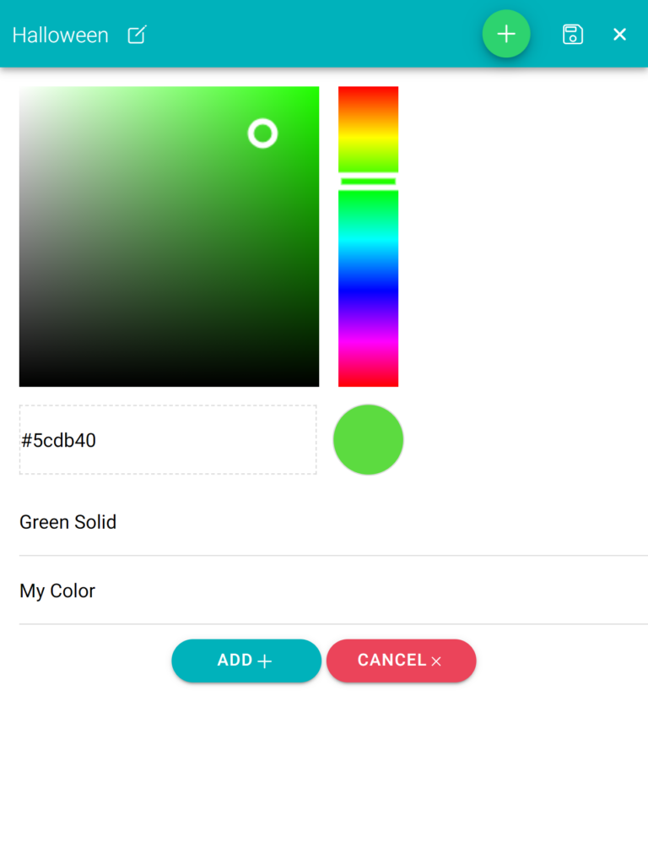Image resolution: width=648 pixels, height=865 pixels.
Task: Select the Green Solid field
Action: [x=333, y=522]
